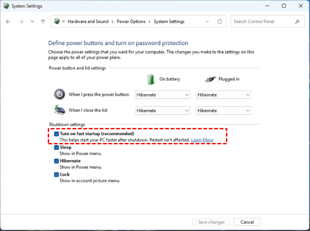This screenshot has height=231, width=310.
Task: Uncheck Turn on fast startup checkbox
Action: (x=56, y=134)
